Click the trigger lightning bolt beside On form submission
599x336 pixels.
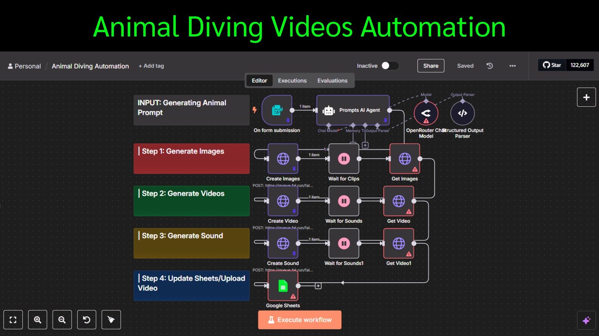[x=254, y=110]
